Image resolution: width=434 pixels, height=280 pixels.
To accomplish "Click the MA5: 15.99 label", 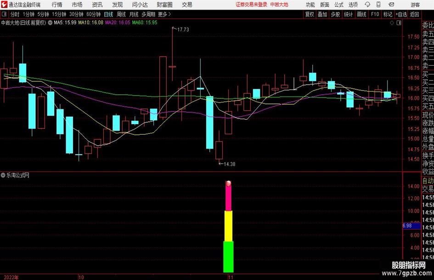I will click(x=65, y=23).
